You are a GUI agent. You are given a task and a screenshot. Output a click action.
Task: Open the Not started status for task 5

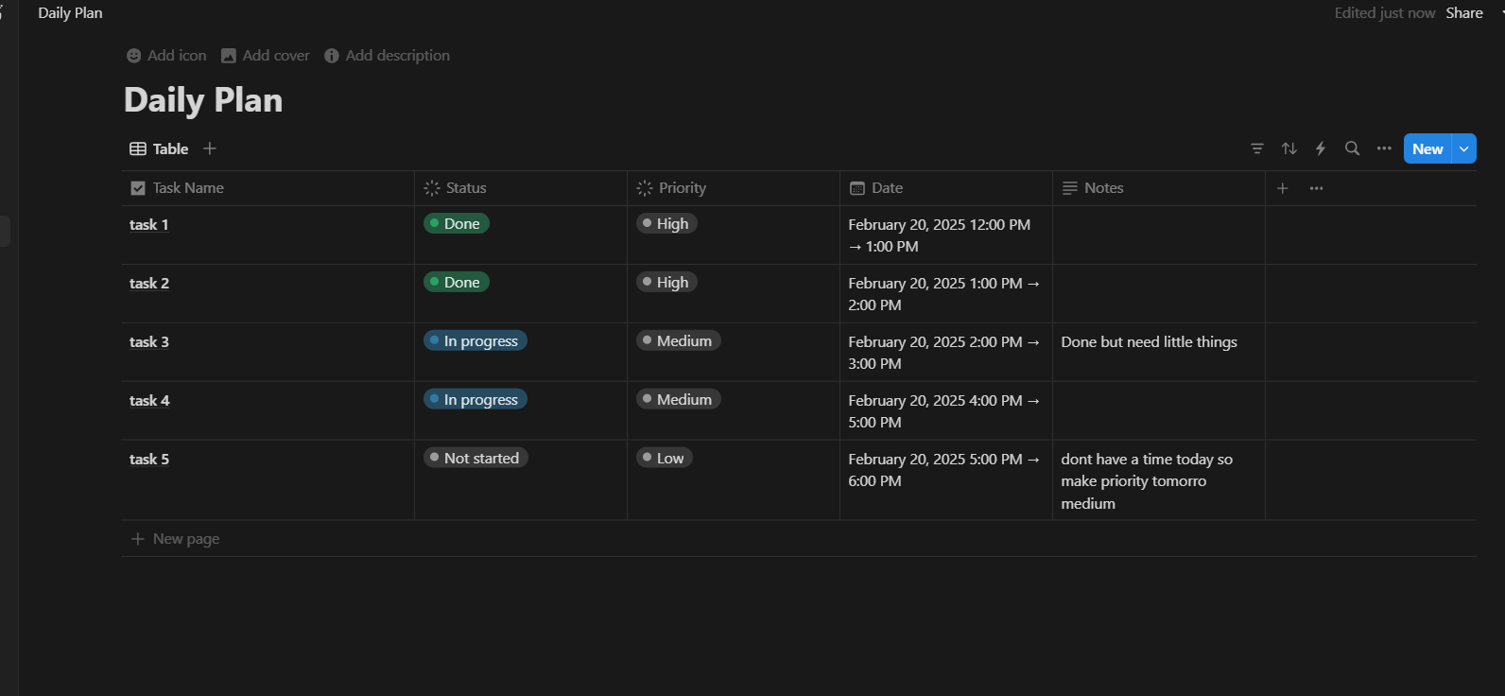476,459
